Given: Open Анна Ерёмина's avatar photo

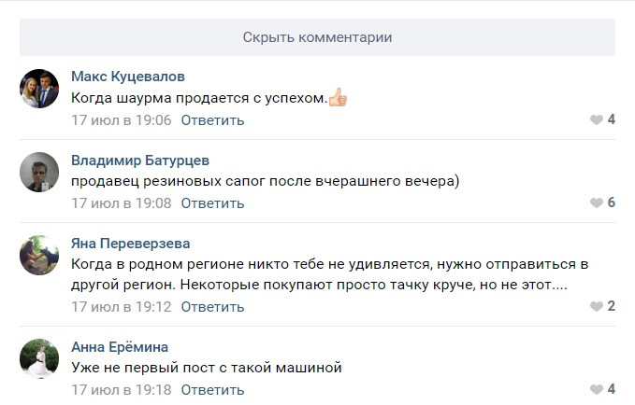Looking at the screenshot, I should pos(39,358).
